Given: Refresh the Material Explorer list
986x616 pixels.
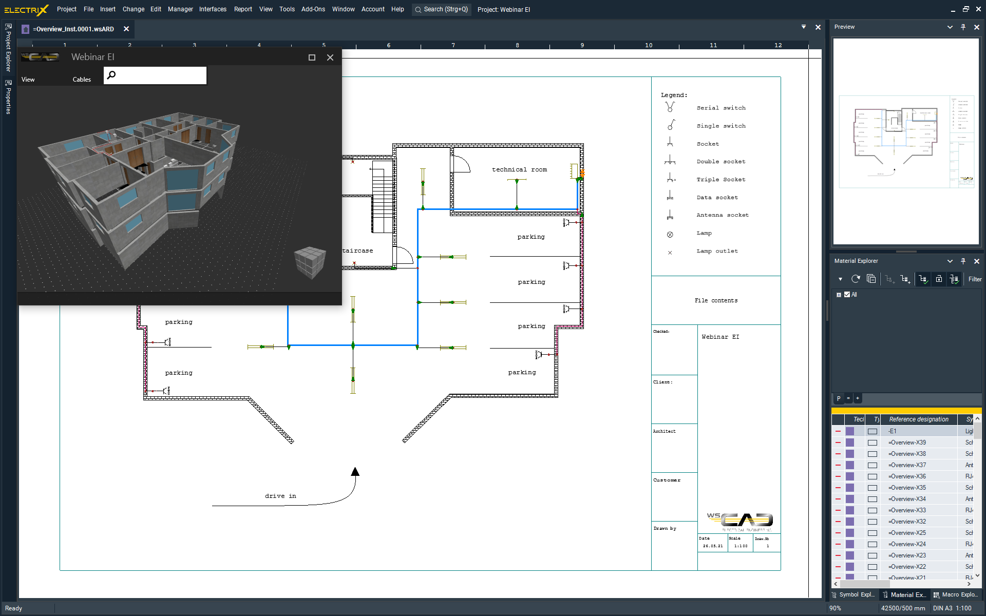Looking at the screenshot, I should pos(856,279).
